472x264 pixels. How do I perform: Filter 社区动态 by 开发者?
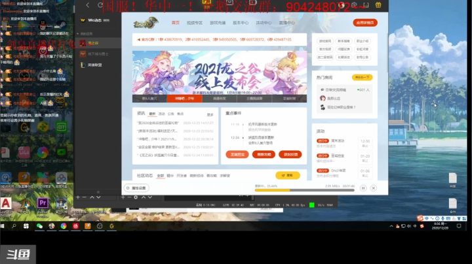tap(182, 176)
